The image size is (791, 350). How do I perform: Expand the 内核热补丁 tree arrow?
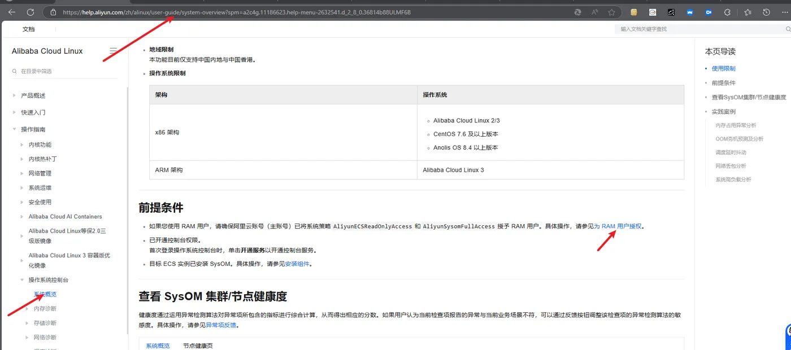pyautogui.click(x=23, y=159)
